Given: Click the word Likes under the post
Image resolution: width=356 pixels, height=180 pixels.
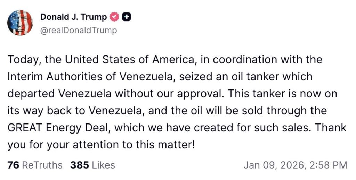Looking at the screenshot, I should pyautogui.click(x=103, y=165).
